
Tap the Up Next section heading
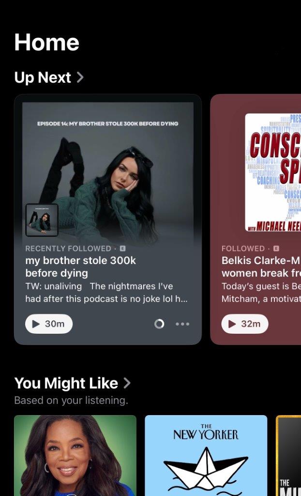(x=43, y=77)
